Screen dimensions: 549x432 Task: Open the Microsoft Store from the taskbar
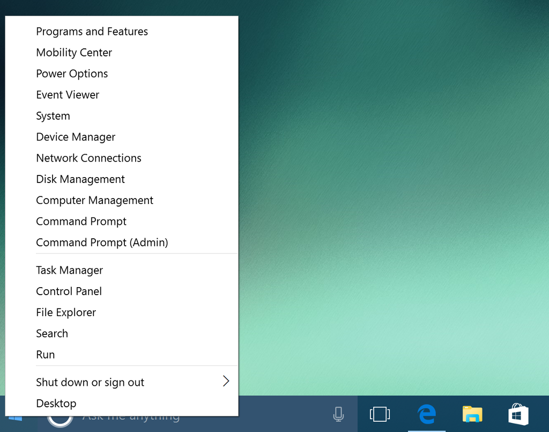pos(518,414)
